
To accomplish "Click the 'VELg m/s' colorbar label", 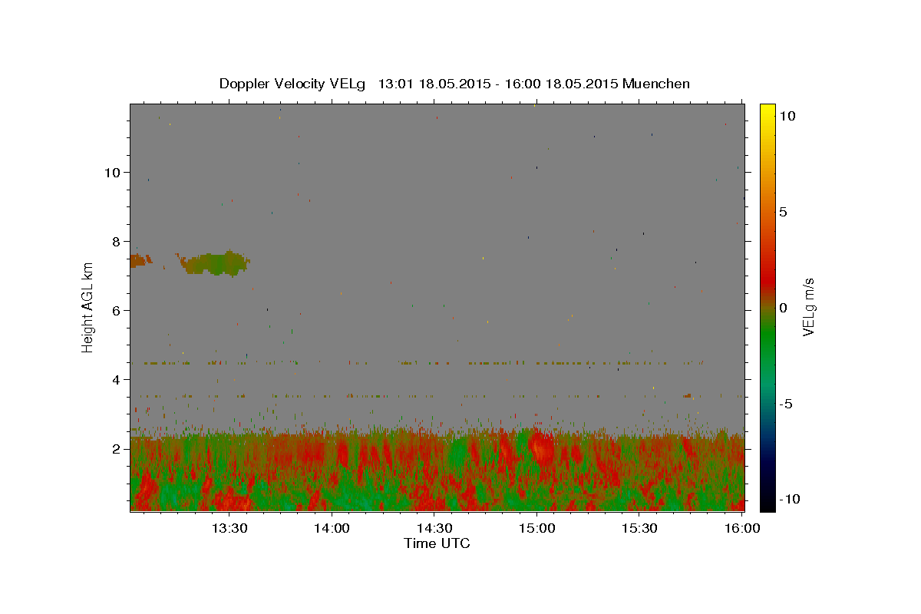I will tap(808, 308).
